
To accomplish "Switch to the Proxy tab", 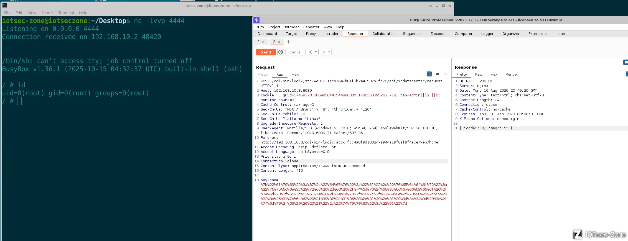I will click(x=311, y=34).
